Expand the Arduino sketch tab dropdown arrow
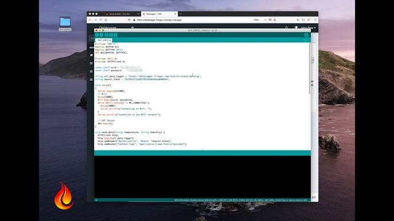394x221 pixels. click(306, 40)
